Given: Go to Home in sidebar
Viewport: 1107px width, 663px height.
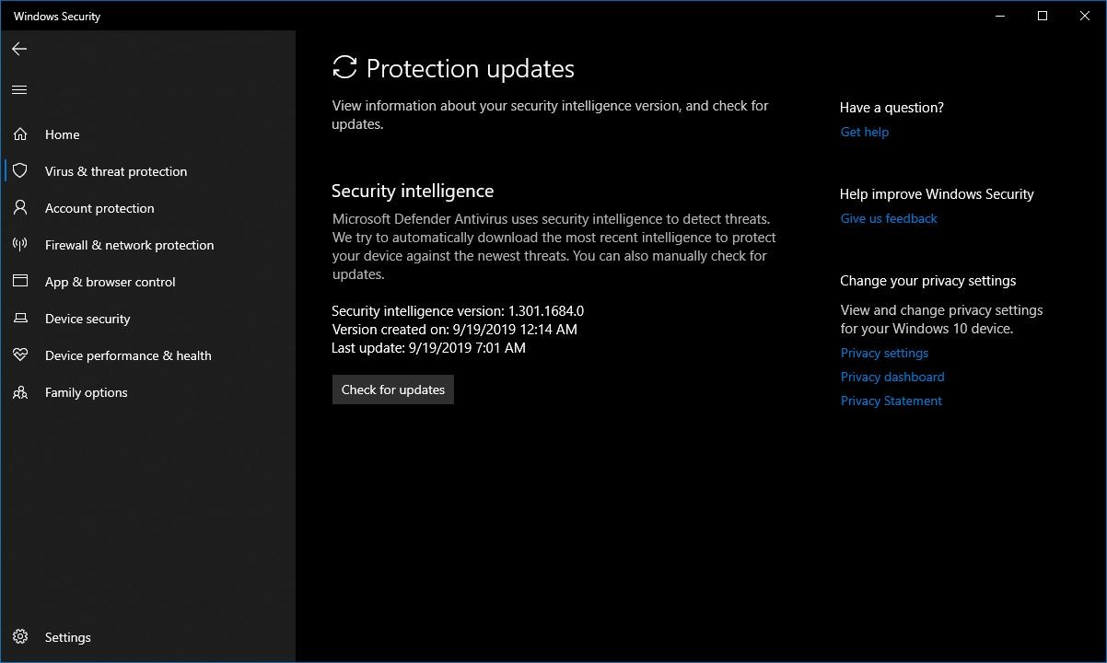Looking at the screenshot, I should click(x=63, y=134).
